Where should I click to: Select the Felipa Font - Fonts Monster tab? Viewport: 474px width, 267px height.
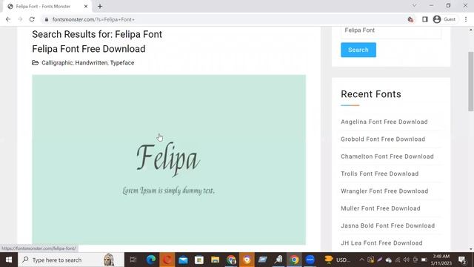coord(43,6)
